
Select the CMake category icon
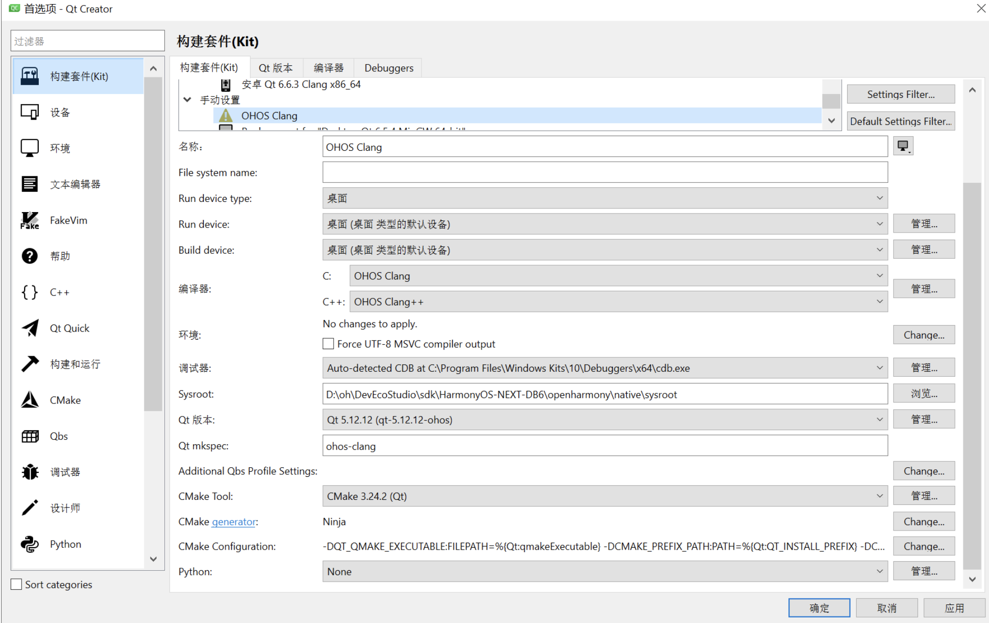coord(30,400)
